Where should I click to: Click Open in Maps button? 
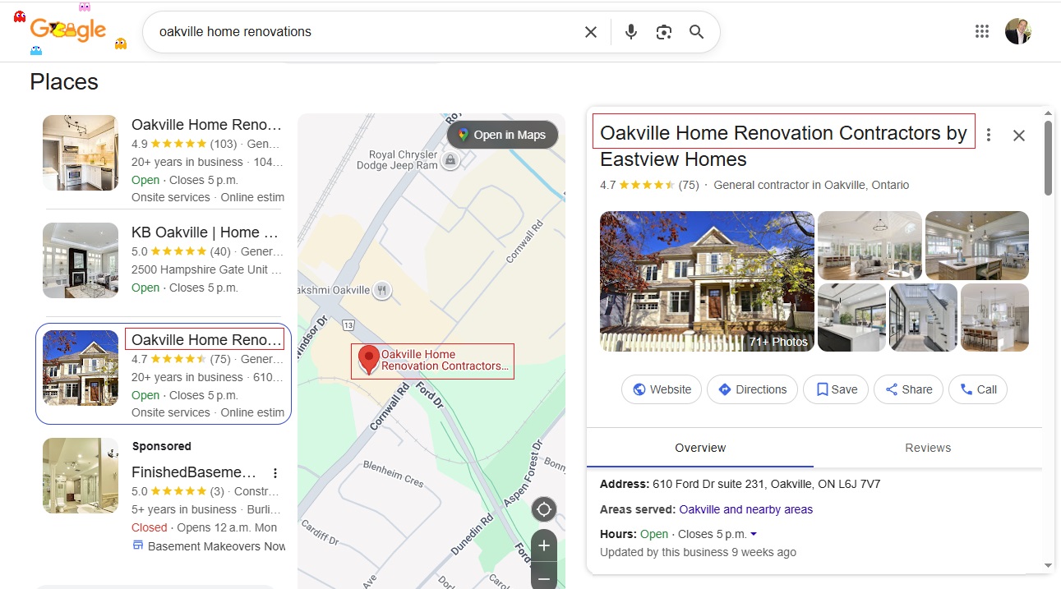pyautogui.click(x=502, y=135)
